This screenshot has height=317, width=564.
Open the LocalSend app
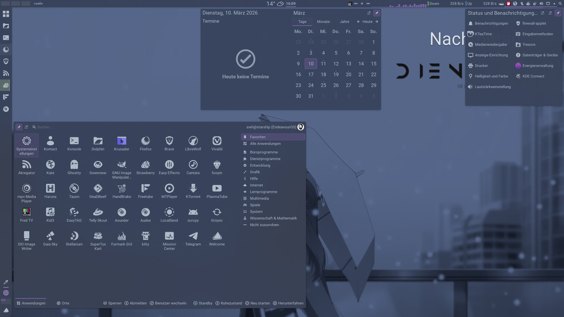coord(169,215)
